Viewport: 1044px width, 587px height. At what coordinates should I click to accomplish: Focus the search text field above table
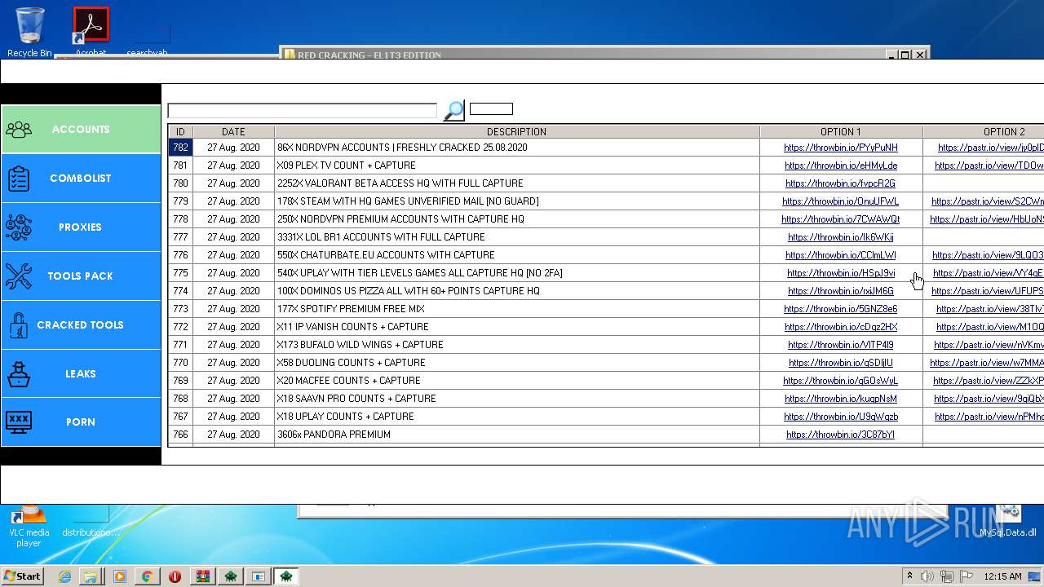[303, 110]
